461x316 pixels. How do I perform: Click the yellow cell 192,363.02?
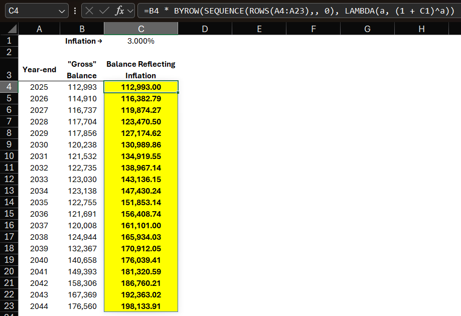[x=141, y=294]
